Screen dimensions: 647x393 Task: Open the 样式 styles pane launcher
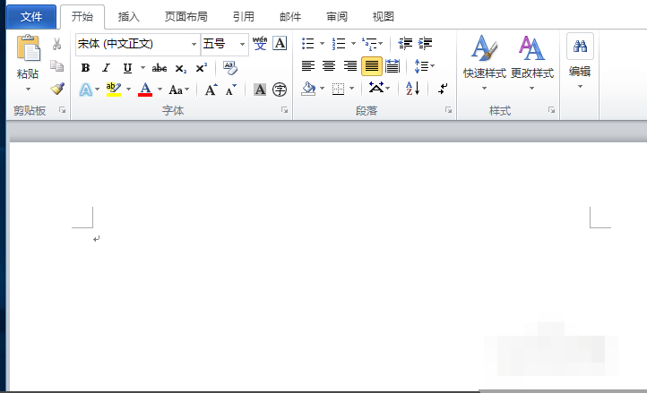pos(551,110)
